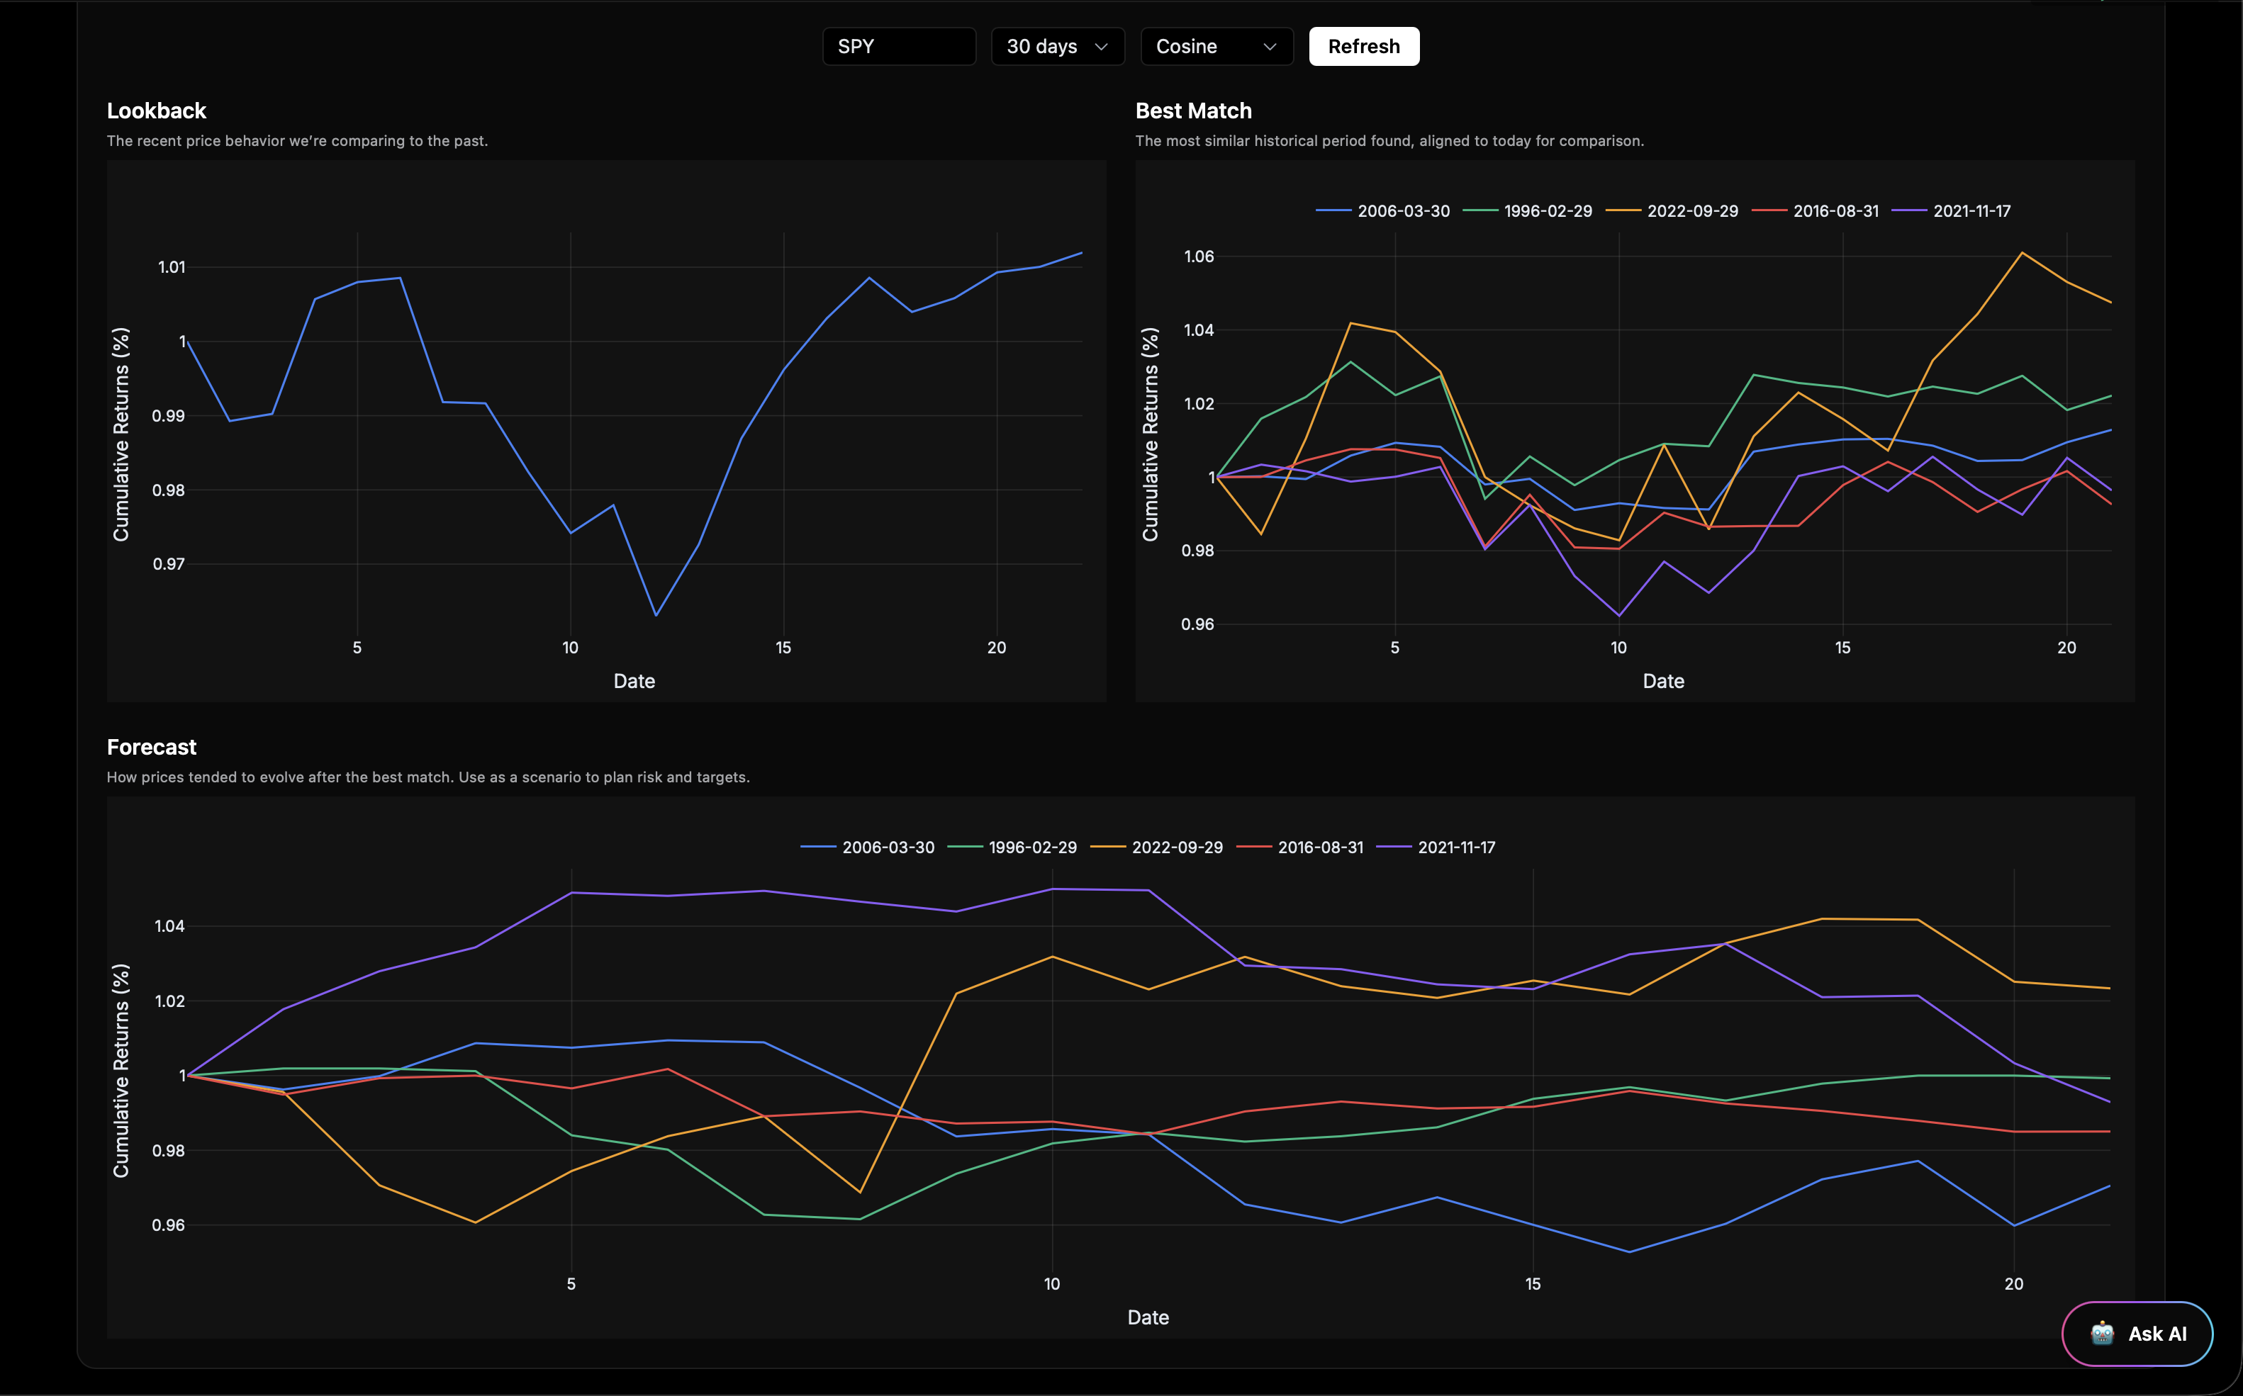Hide the 2022-09-29 line in Best Match chart
2243x1396 pixels.
pos(1675,210)
